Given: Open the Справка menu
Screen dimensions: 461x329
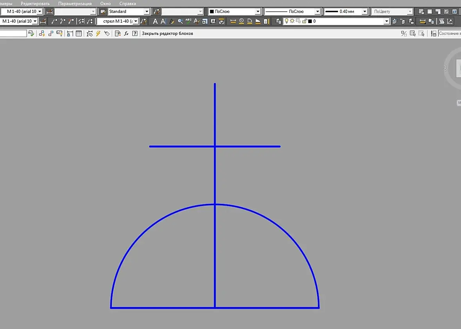Looking at the screenshot, I should click(x=128, y=4).
